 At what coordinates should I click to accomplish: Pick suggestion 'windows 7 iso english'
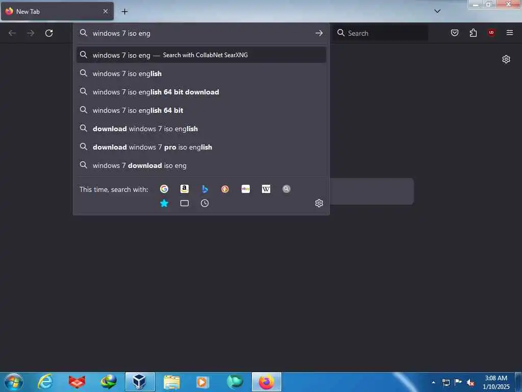point(201,73)
